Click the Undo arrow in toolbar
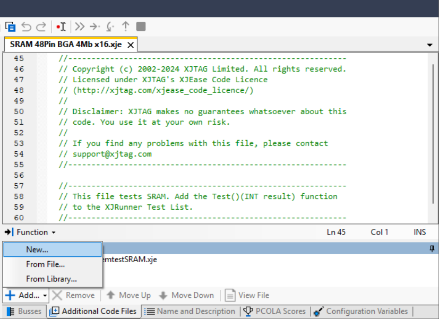This screenshot has height=319, width=439. coord(26,27)
